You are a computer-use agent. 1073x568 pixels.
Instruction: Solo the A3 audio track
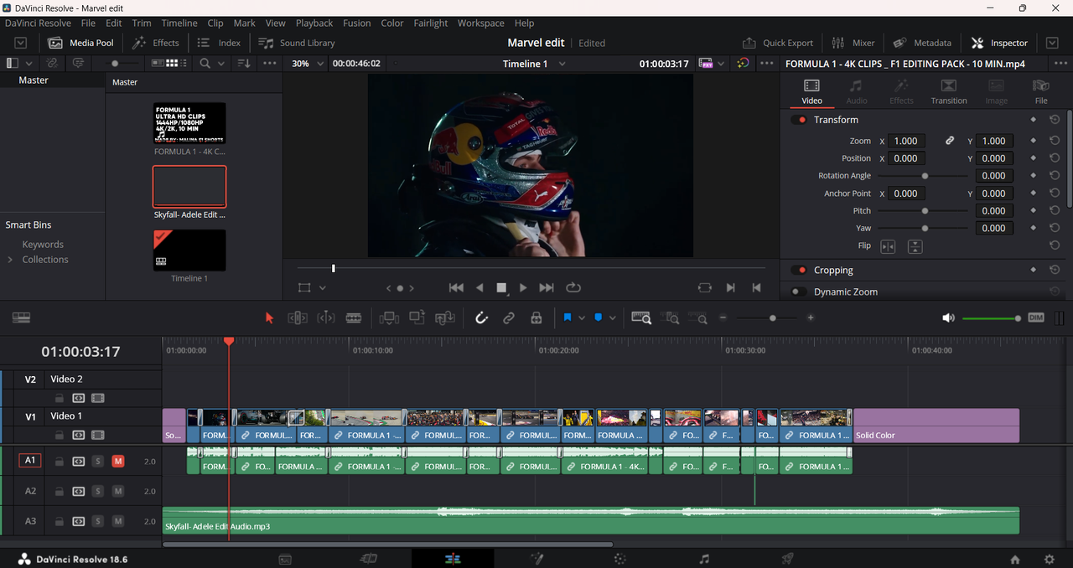click(98, 521)
